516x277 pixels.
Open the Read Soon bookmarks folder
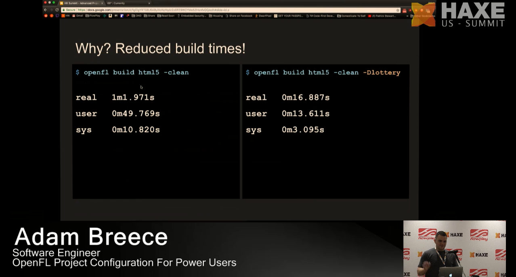[166, 16]
